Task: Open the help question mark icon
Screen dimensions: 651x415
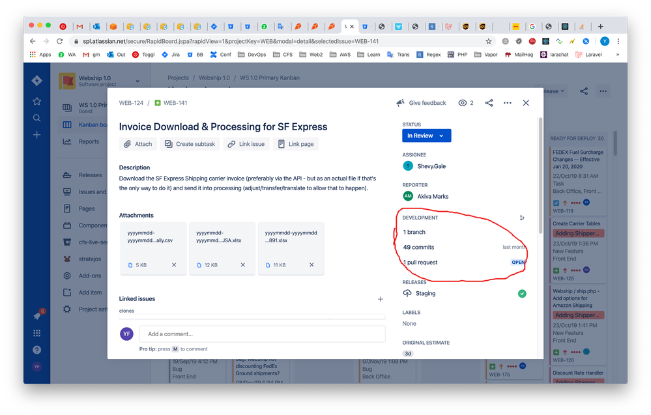Action: click(37, 350)
